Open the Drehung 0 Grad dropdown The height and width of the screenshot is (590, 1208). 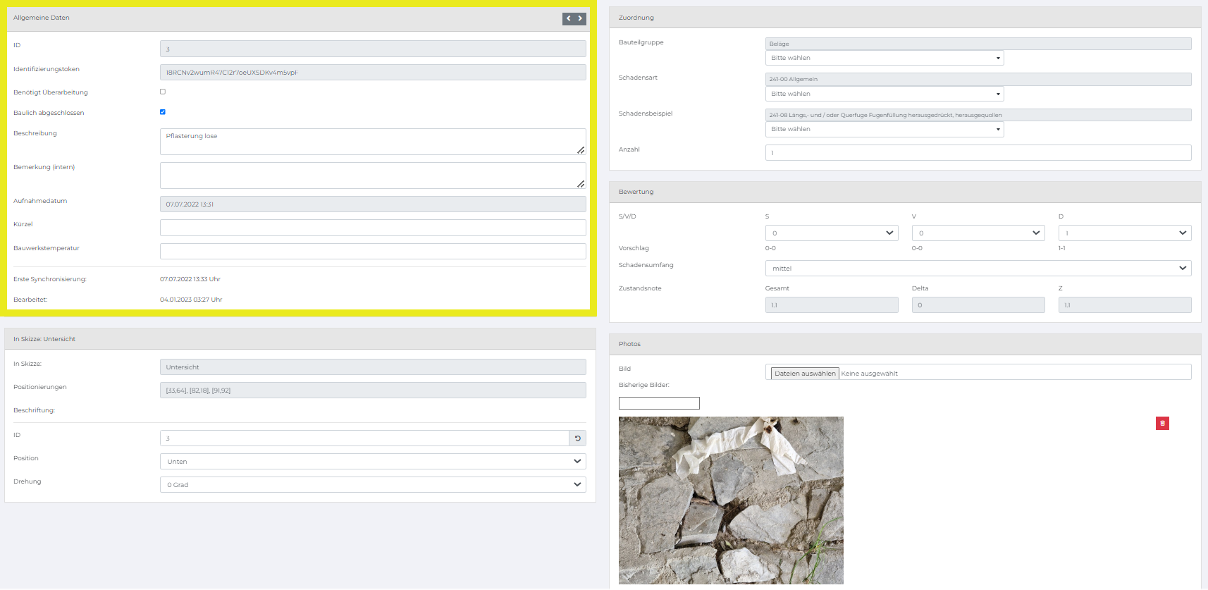(x=373, y=485)
